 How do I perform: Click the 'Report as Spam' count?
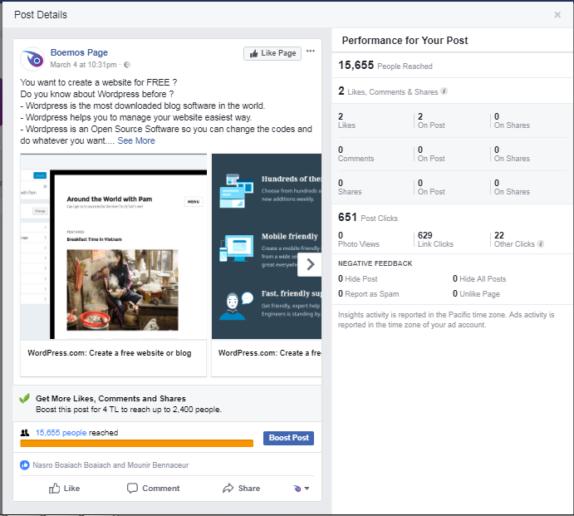tap(369, 293)
